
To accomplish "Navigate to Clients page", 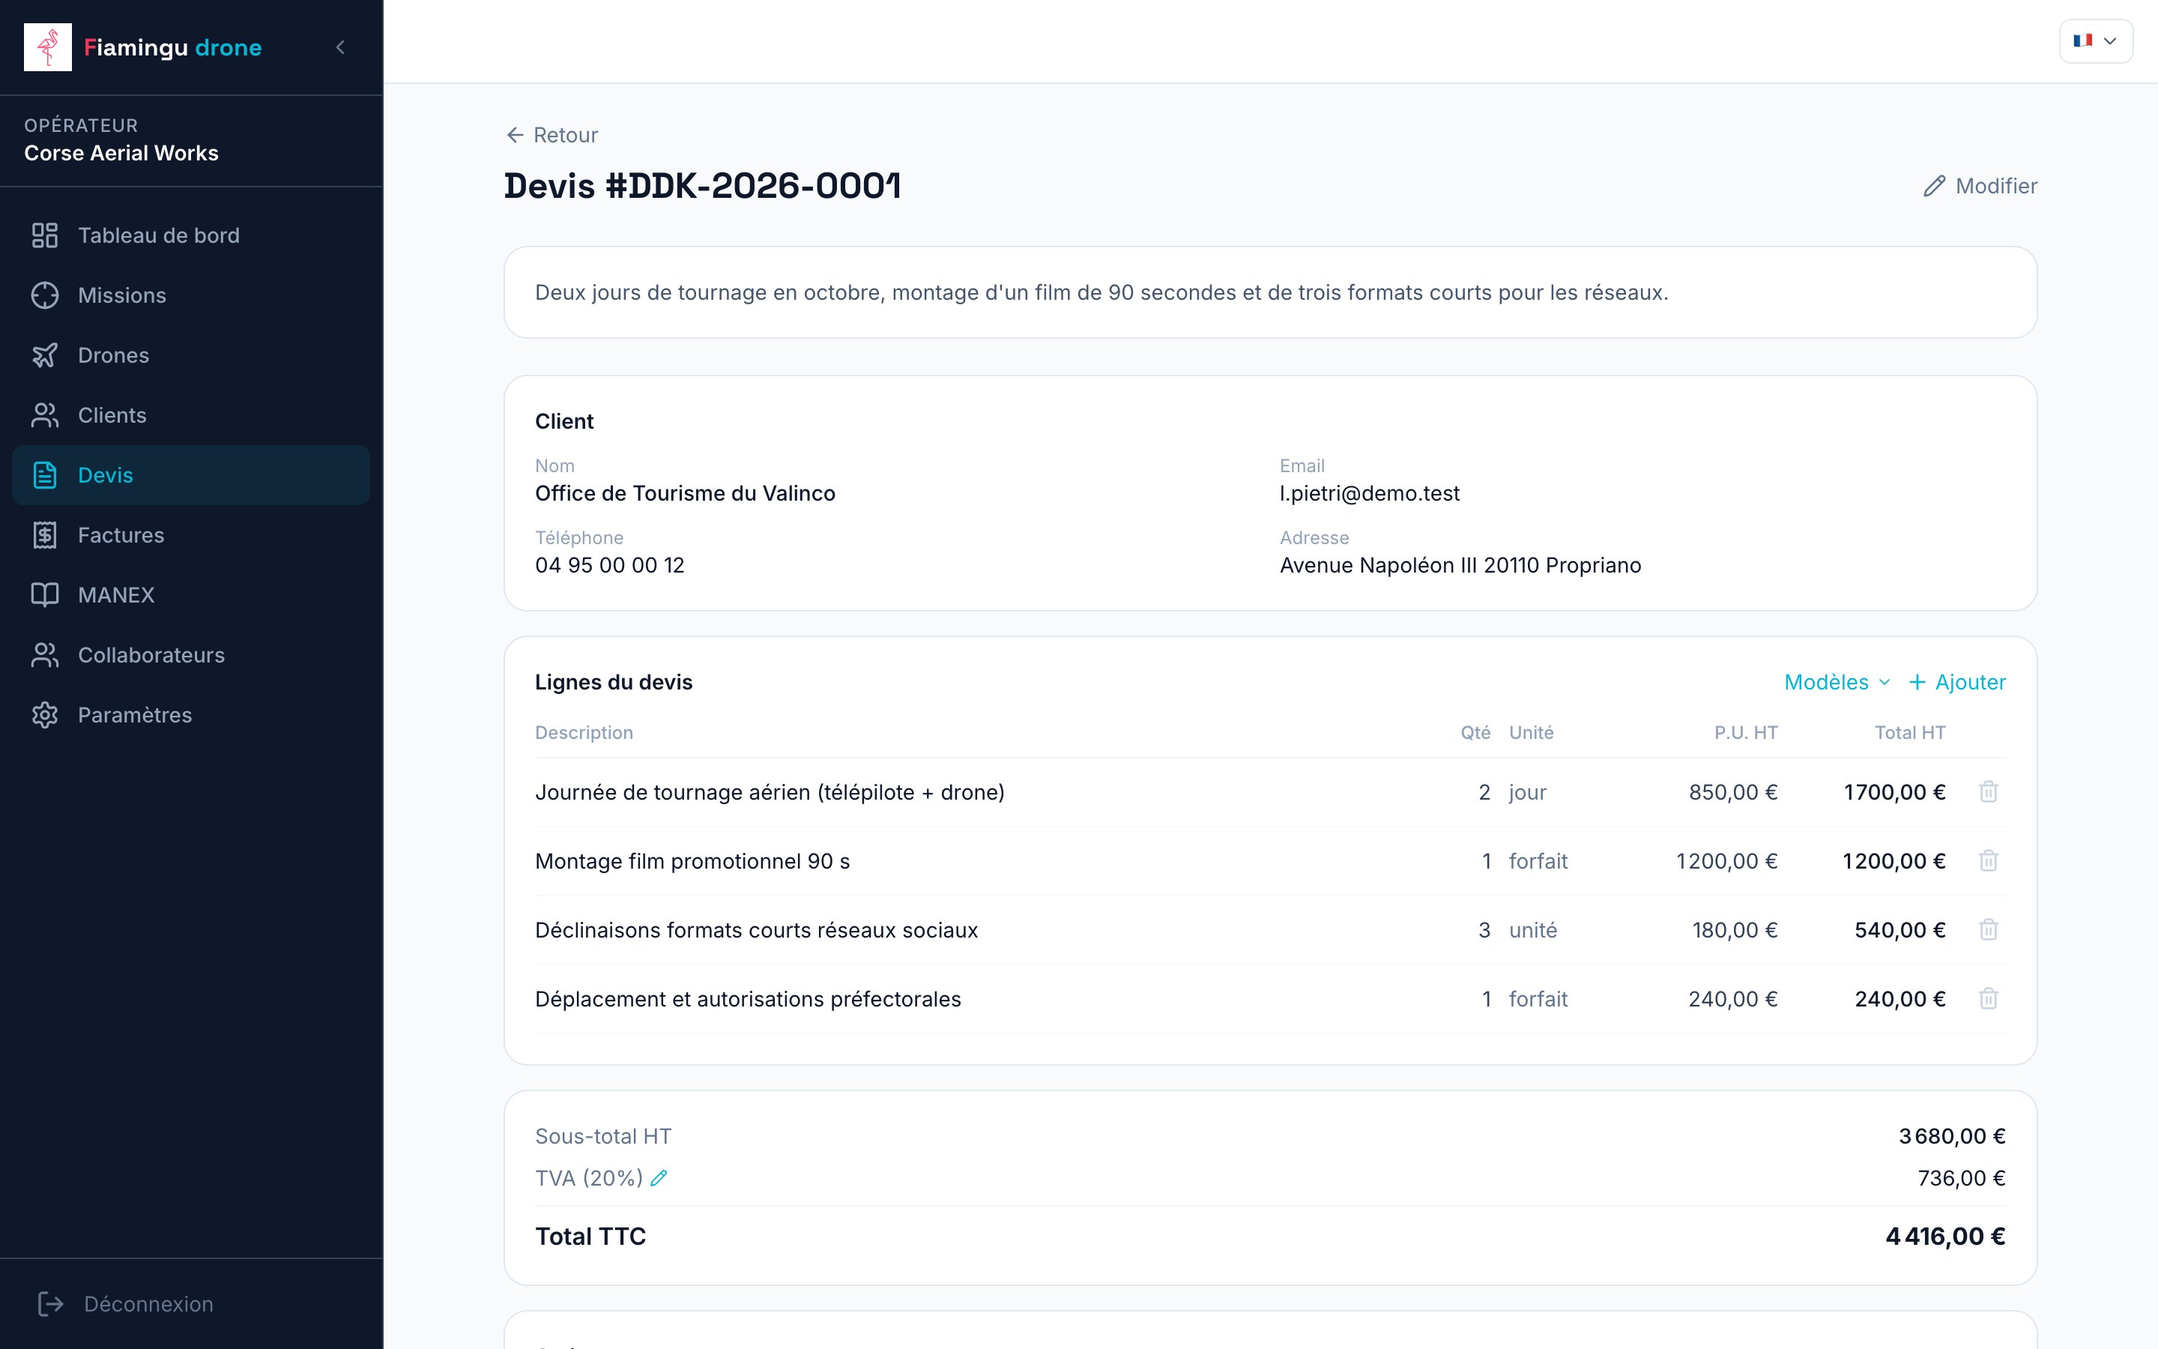I will coord(191,415).
